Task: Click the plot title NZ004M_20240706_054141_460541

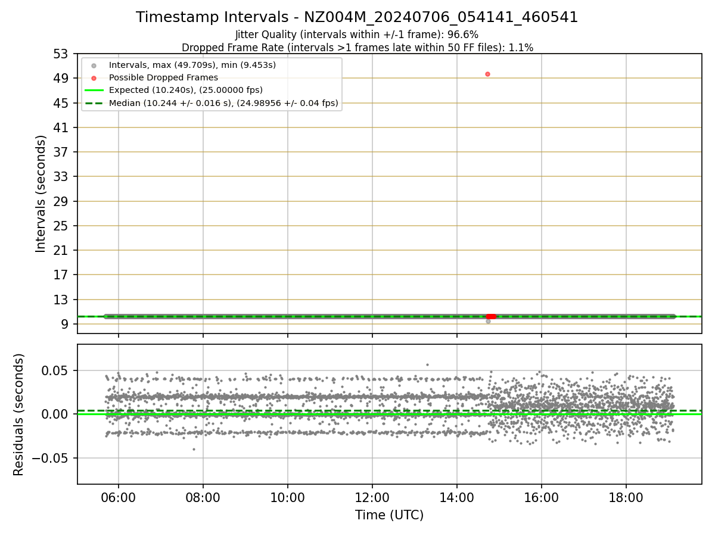Action: point(357,17)
